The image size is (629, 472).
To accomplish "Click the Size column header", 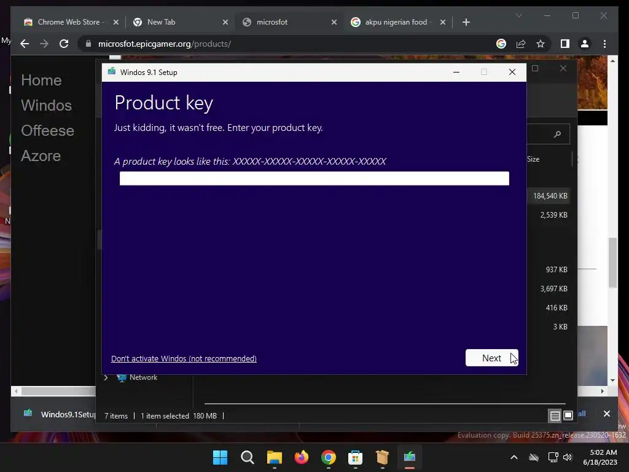I will 533,159.
